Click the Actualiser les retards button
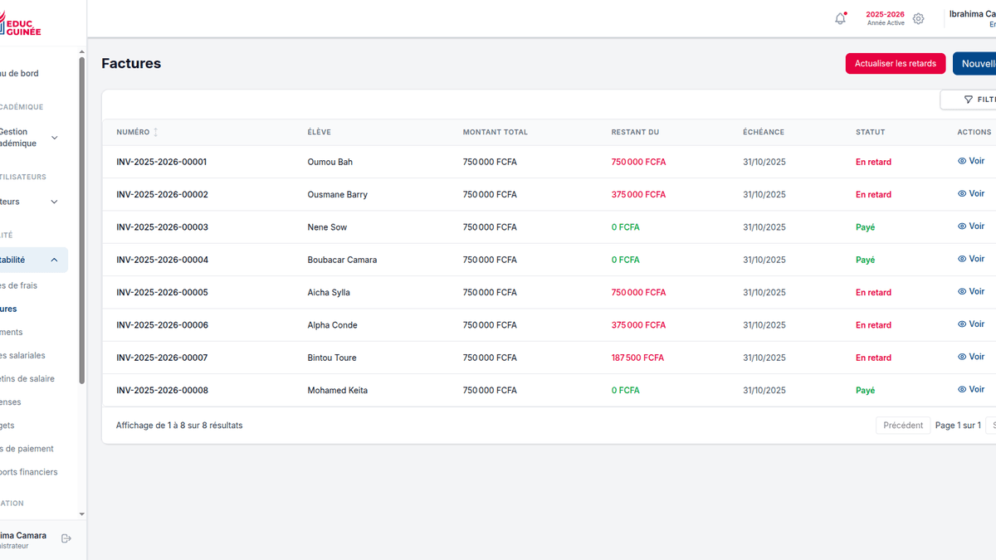Screen dimensions: 996x560 tap(896, 63)
